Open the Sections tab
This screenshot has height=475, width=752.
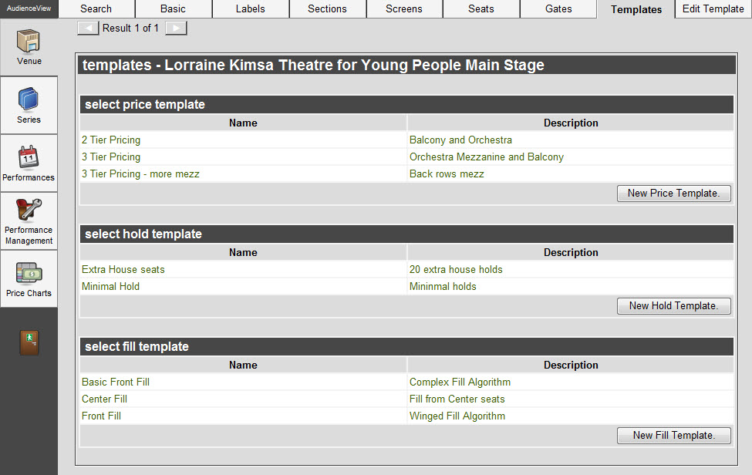point(327,8)
